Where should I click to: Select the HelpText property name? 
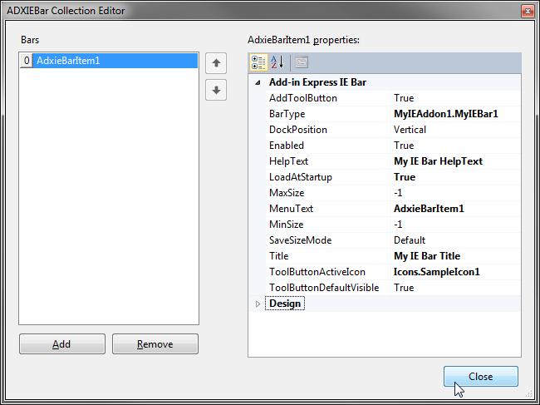pyautogui.click(x=288, y=161)
